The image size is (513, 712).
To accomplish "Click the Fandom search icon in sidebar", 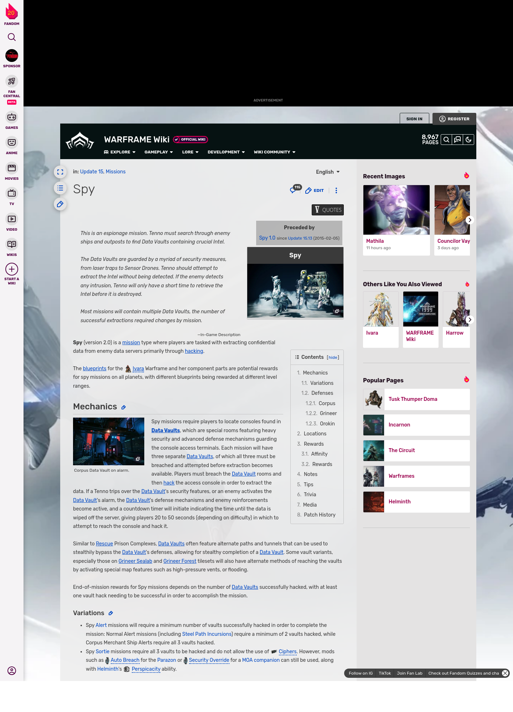I will pos(12,37).
